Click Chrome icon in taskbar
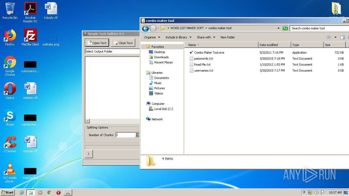The width and height of the screenshot is (349, 196). click(x=49, y=192)
